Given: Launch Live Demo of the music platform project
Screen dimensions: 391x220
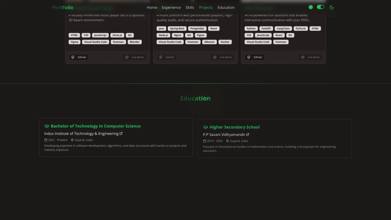Looking at the screenshot, I should coord(222,57).
